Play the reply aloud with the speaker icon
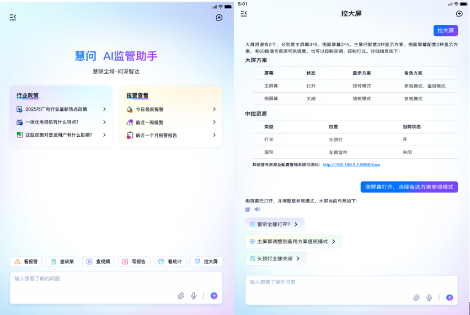Viewport: 470px width, 315px height. point(257,210)
